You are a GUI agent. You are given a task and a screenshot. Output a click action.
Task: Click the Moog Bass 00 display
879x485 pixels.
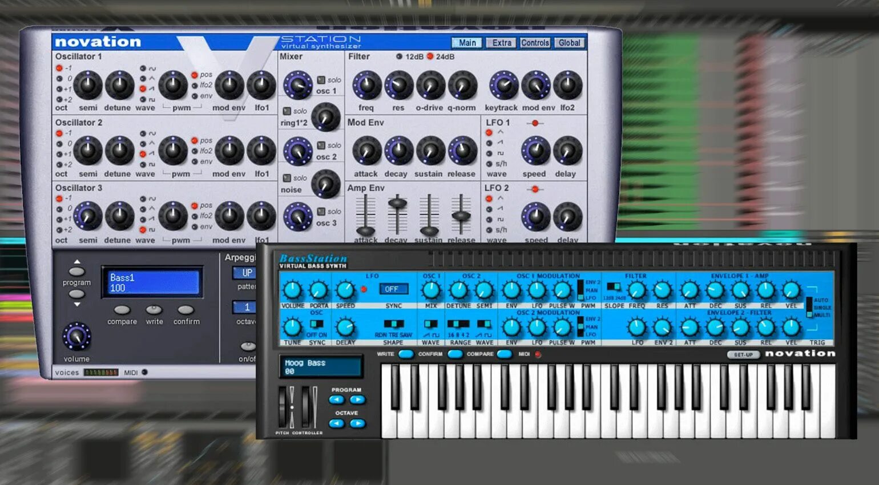321,366
